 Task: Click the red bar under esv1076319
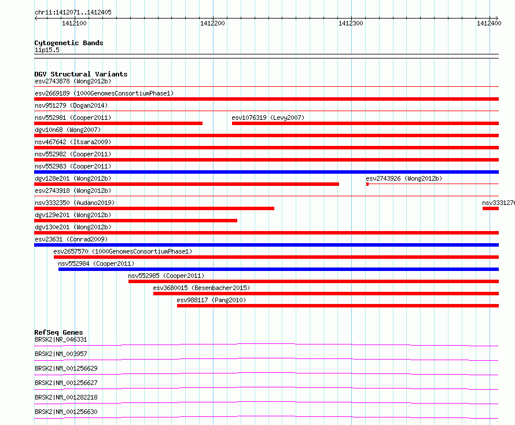(x=365, y=123)
